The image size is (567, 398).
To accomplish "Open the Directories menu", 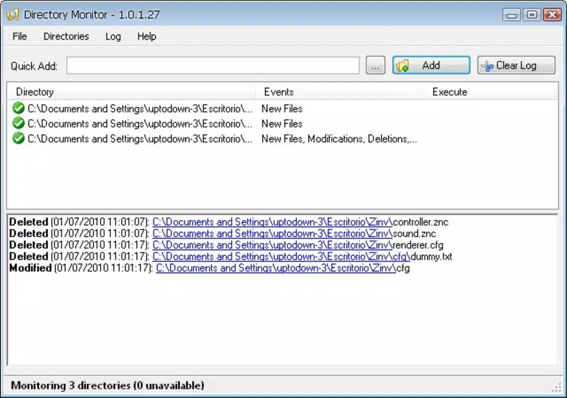I will click(66, 36).
